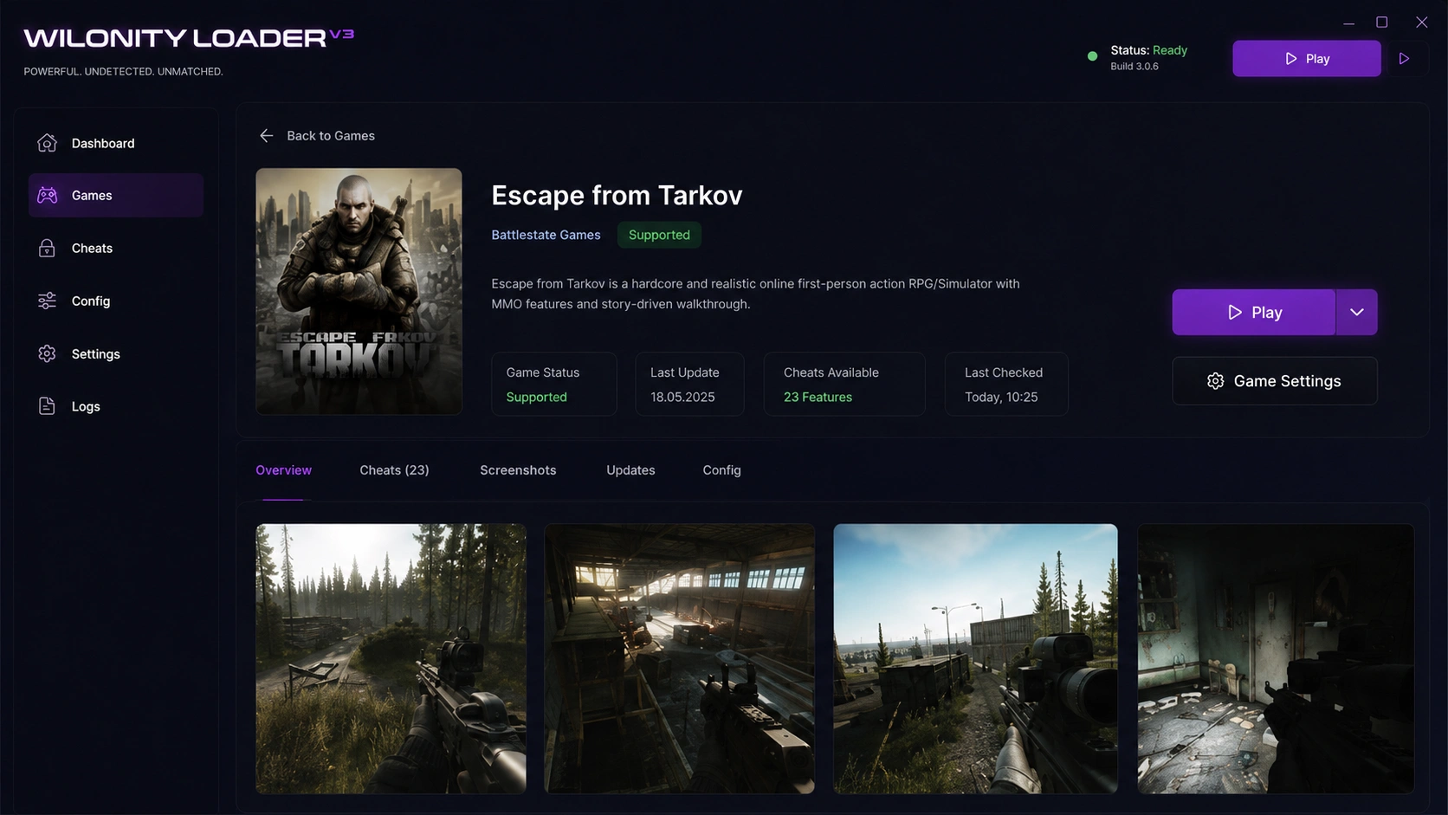Image resolution: width=1448 pixels, height=815 pixels.
Task: Open Logs from the sidebar
Action: coord(116,406)
